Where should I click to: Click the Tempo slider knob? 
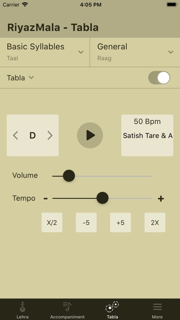click(102, 198)
